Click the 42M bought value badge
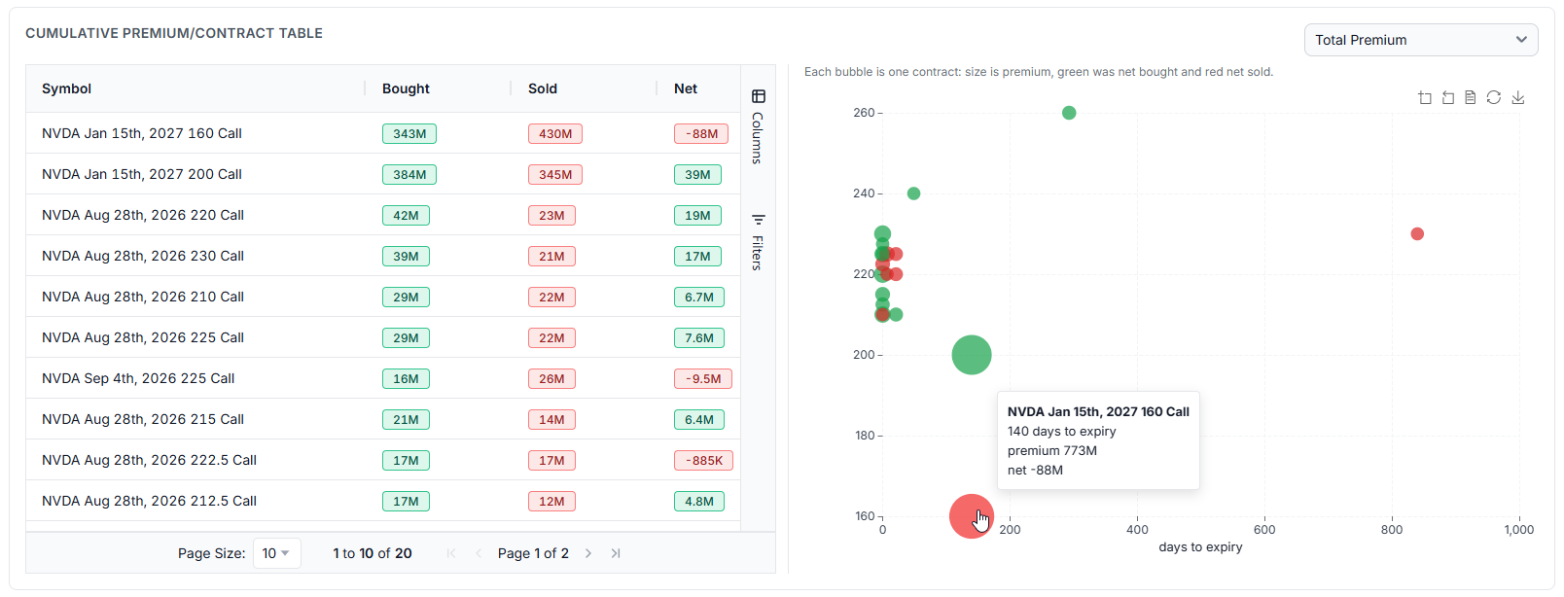Image resolution: width=1564 pixels, height=597 pixels. point(406,216)
